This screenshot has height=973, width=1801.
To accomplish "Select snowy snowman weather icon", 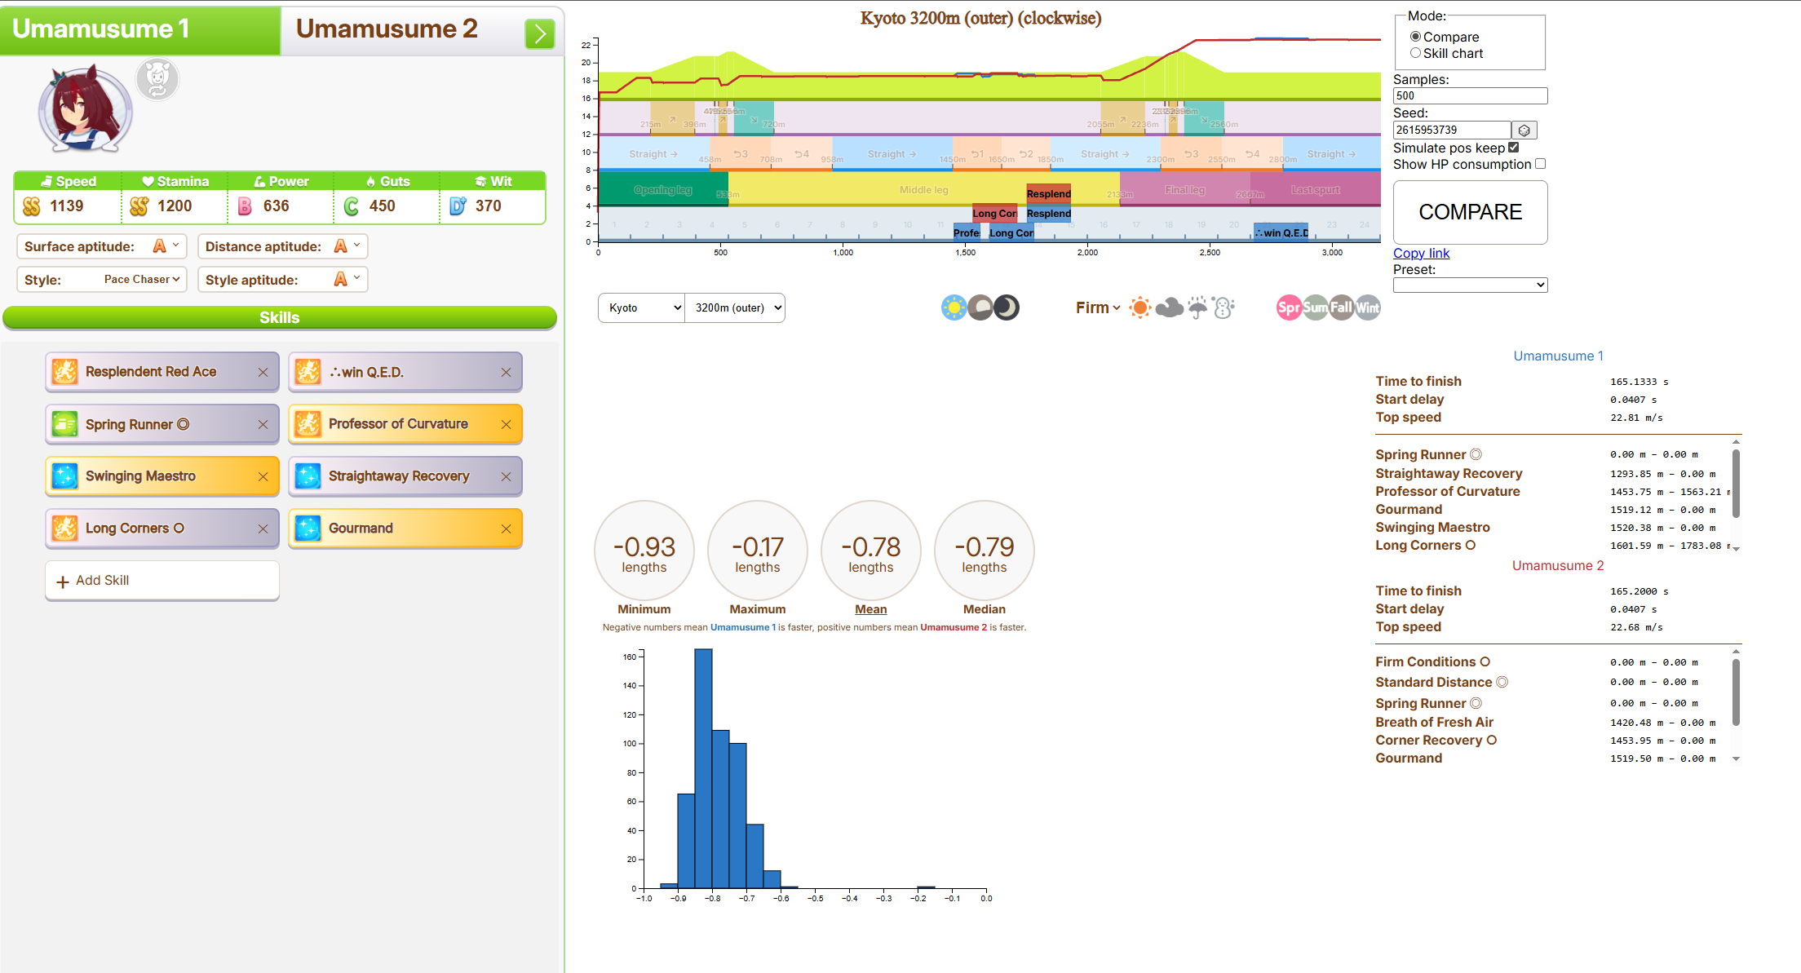I will pyautogui.click(x=1223, y=307).
